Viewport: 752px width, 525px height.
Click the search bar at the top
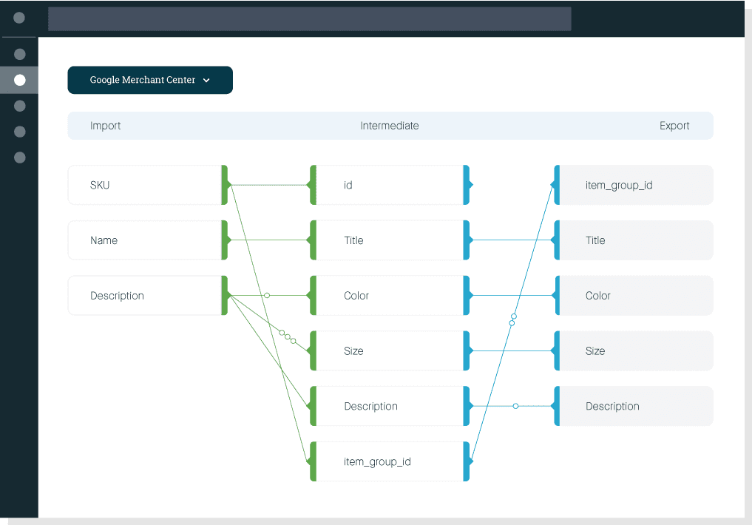pyautogui.click(x=309, y=18)
